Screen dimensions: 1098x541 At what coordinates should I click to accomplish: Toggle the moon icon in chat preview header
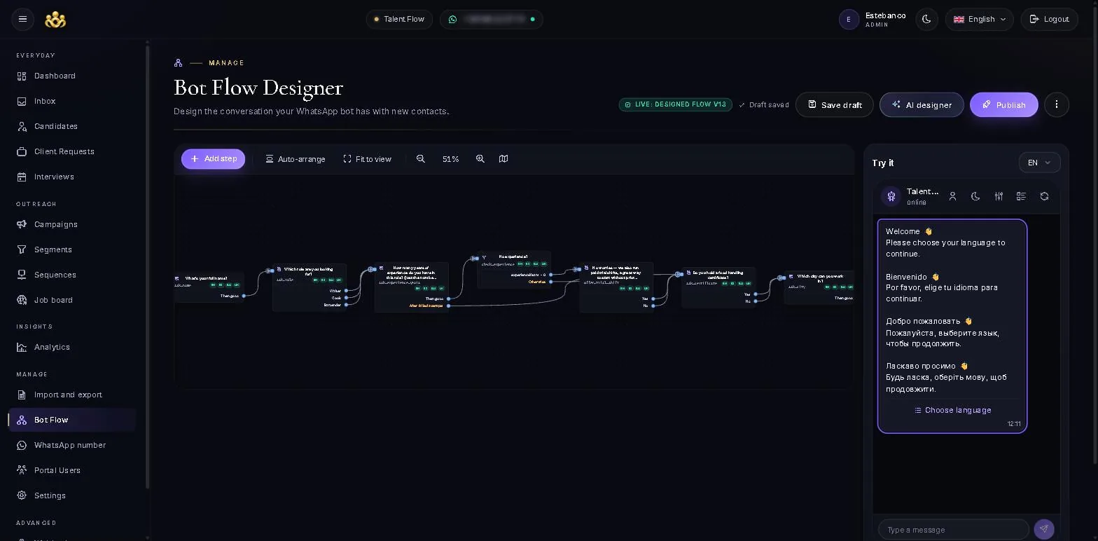coord(975,196)
